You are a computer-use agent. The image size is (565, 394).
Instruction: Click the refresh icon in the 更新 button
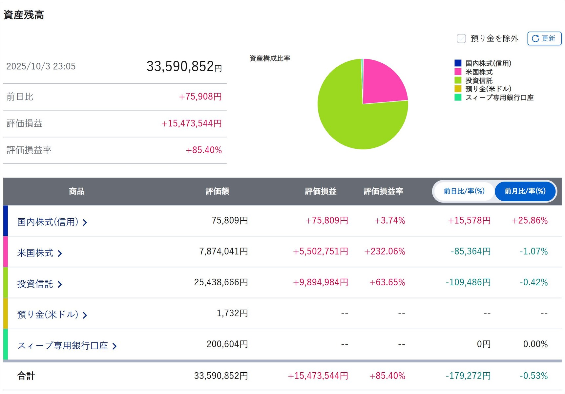535,38
